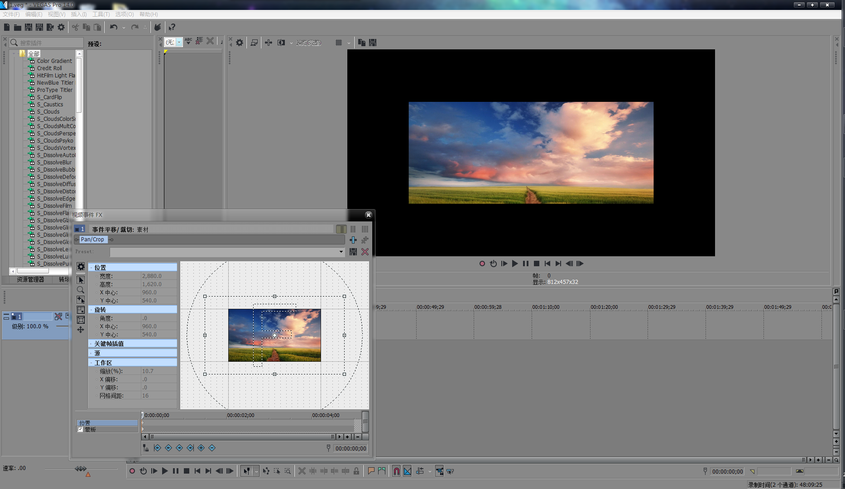The width and height of the screenshot is (845, 489).
Task: Collapse the 旋转 property group
Action: coord(91,310)
